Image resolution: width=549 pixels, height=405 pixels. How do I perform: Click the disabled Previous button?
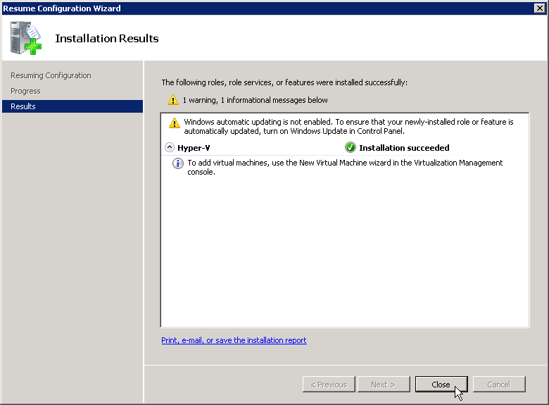click(329, 385)
